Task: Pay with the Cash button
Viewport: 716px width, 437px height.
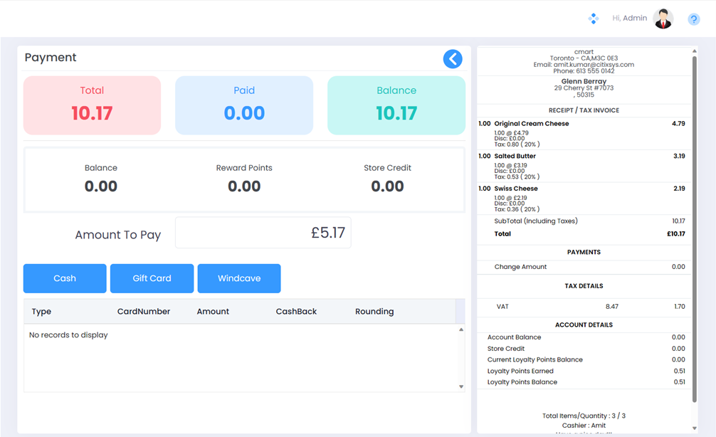Action: click(65, 278)
